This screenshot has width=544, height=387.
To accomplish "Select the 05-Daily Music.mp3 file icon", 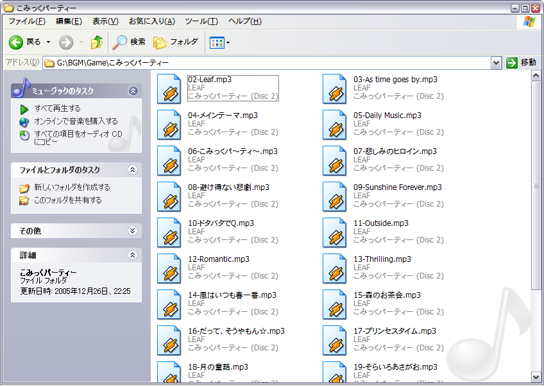I will coord(334,125).
